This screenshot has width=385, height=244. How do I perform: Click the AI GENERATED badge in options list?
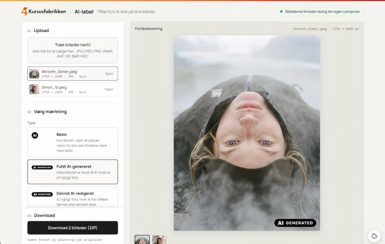42,168
